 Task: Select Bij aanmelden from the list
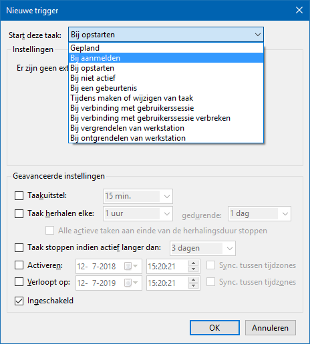166,58
